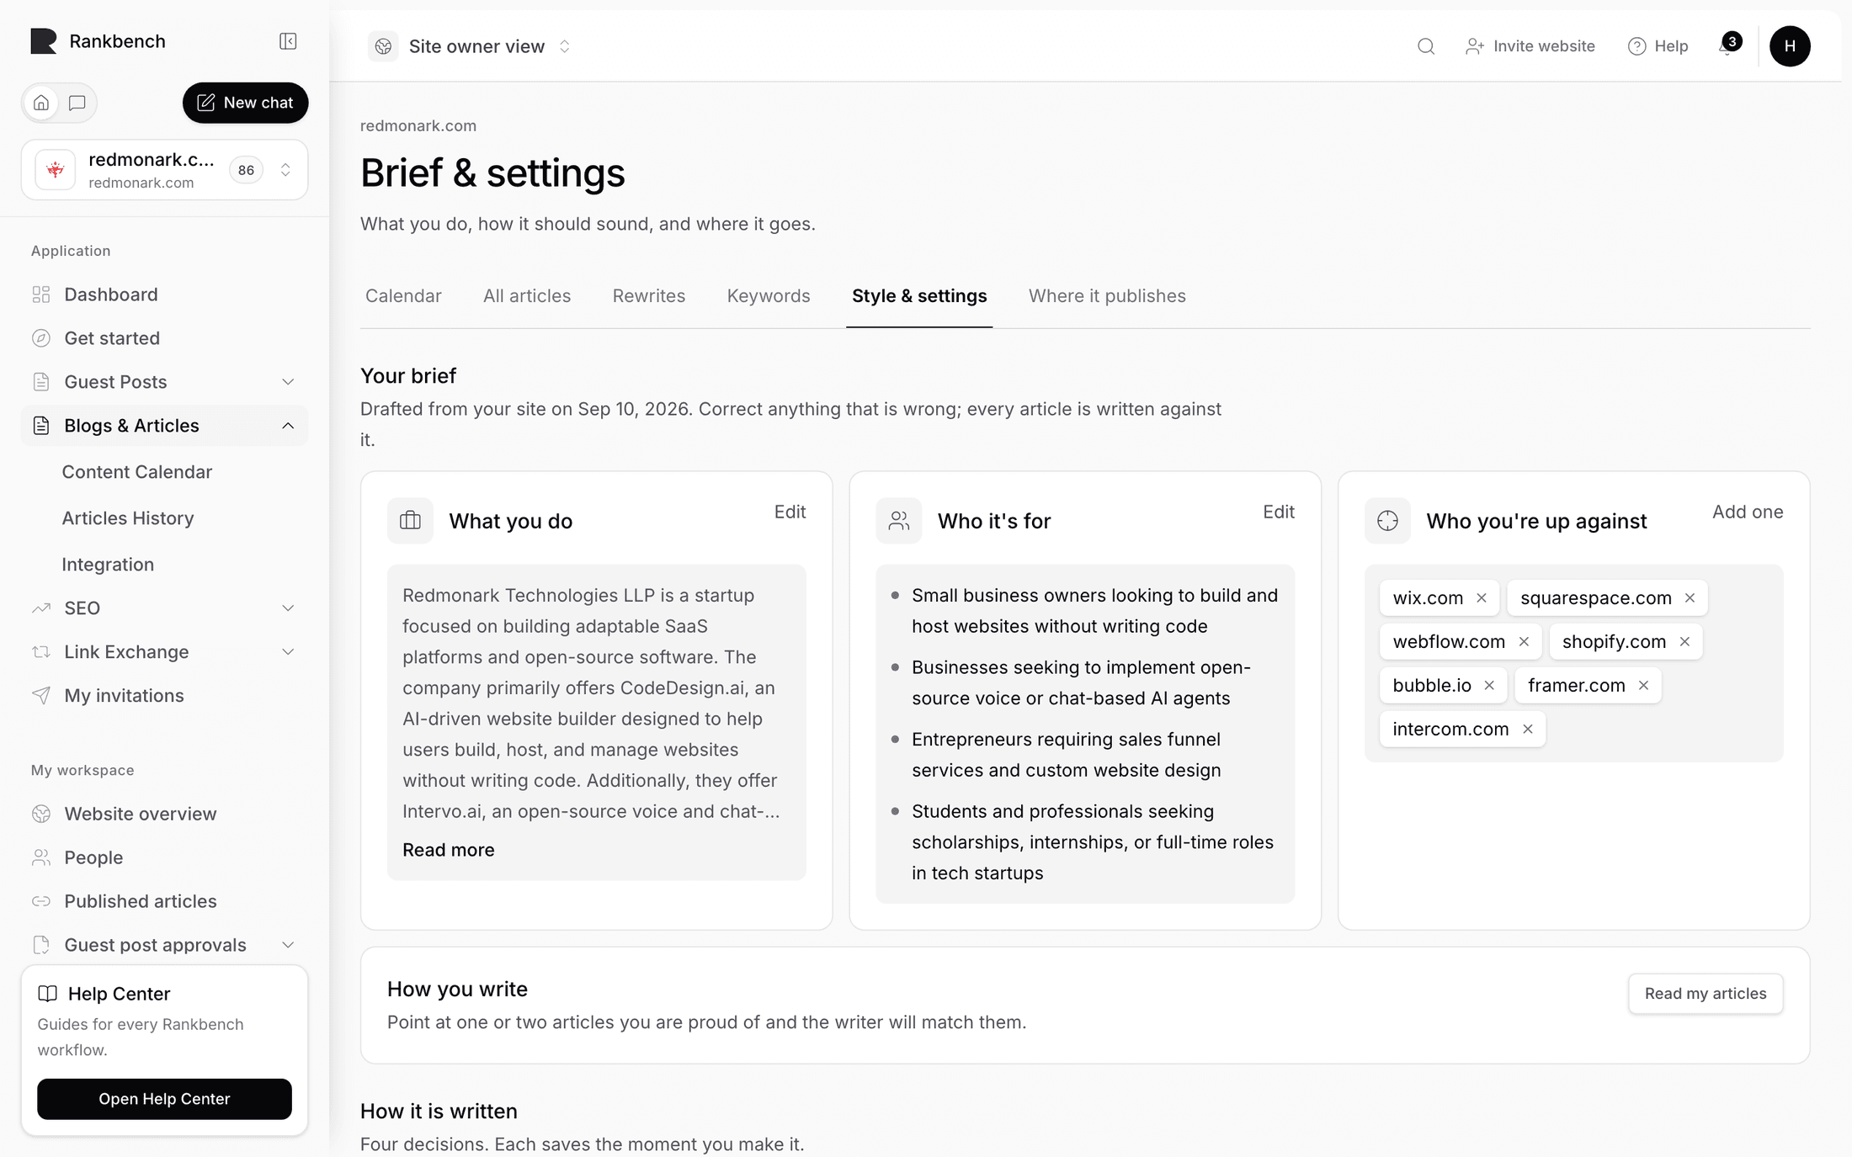Edit the Who it's for card

pyautogui.click(x=1278, y=512)
